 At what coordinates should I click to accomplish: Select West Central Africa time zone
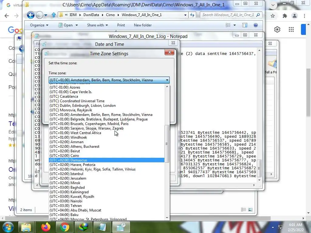tap(107, 133)
